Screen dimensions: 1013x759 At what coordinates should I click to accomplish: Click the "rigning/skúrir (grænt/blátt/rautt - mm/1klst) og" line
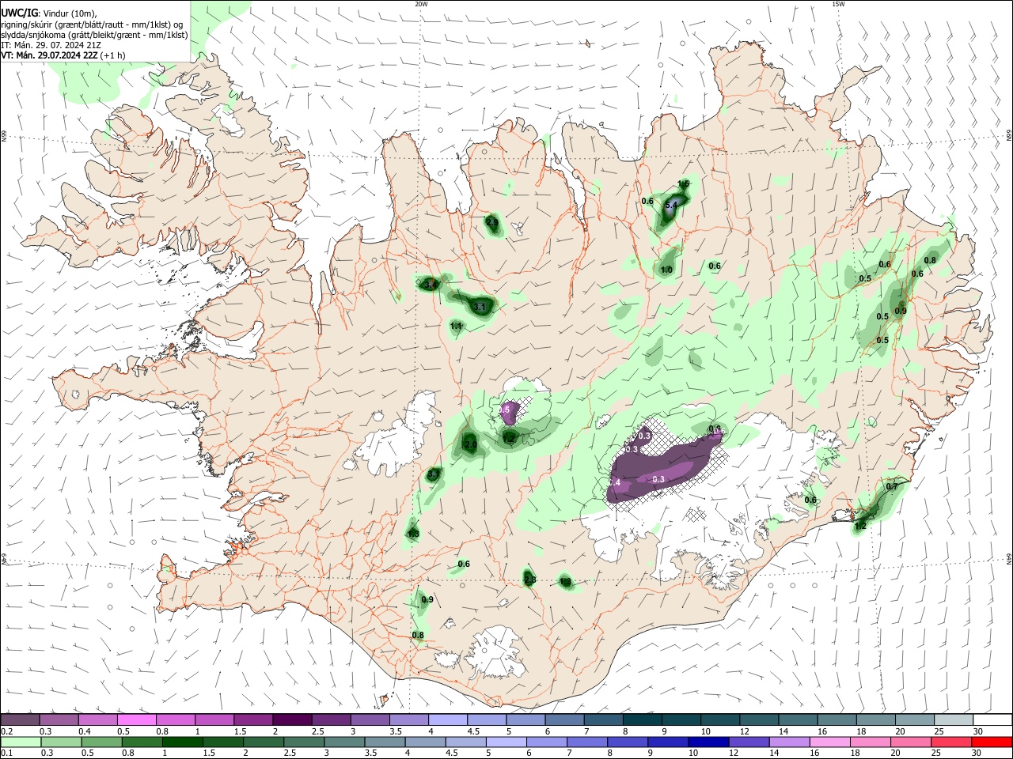tap(92, 25)
